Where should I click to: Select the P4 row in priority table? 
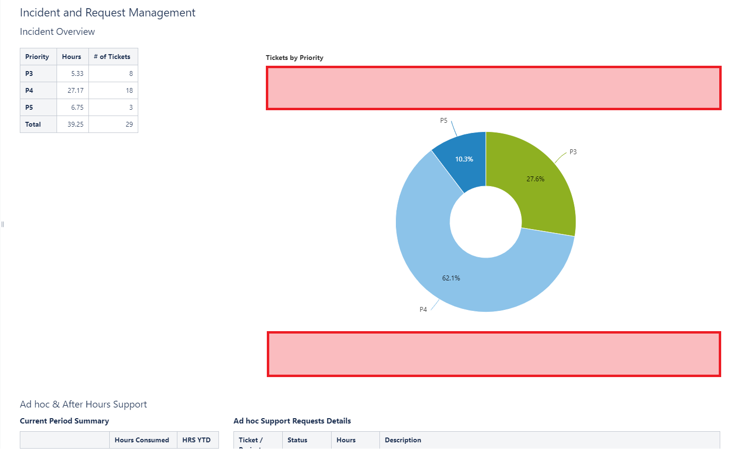pyautogui.click(x=79, y=90)
